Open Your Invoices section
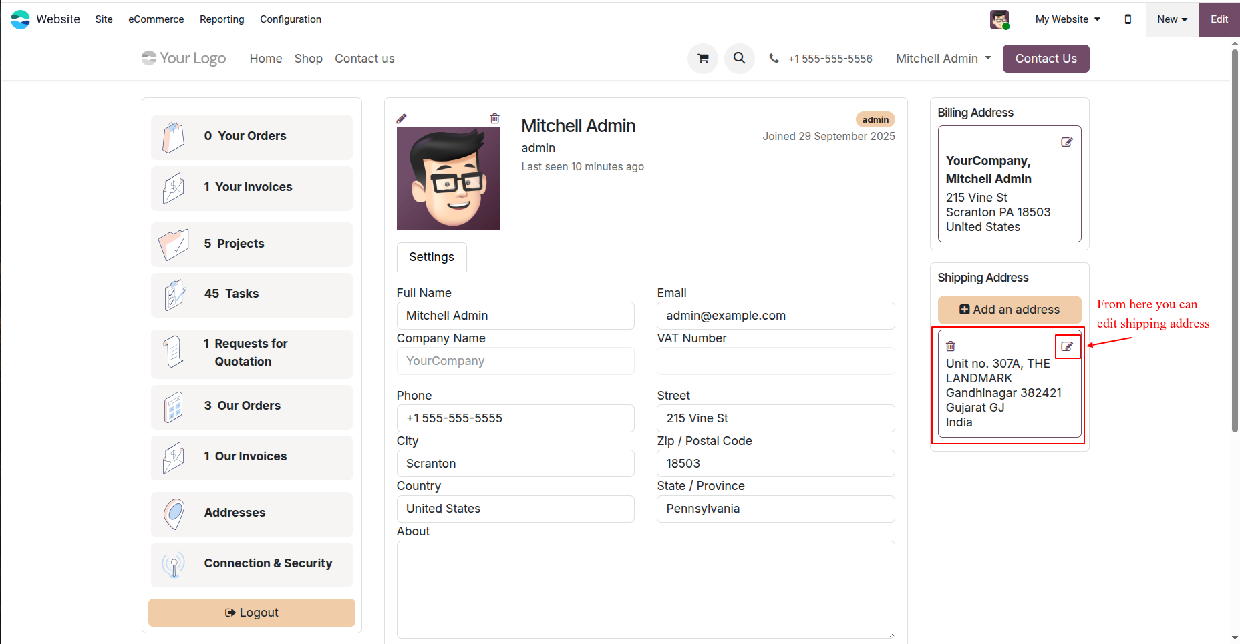The width and height of the screenshot is (1240, 644). pyautogui.click(x=252, y=188)
